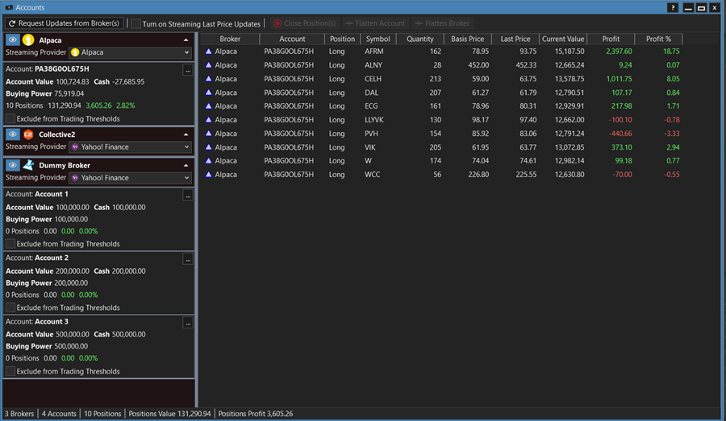The width and height of the screenshot is (726, 421).
Task: Click the Alpaca broker logo icon
Action: pos(28,39)
